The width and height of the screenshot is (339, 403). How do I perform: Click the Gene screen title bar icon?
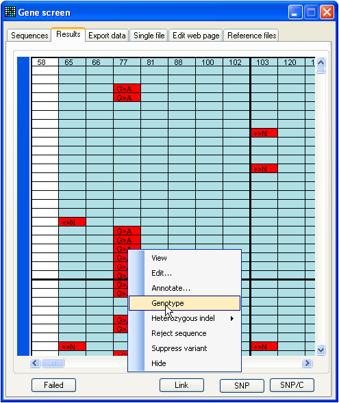(10, 12)
